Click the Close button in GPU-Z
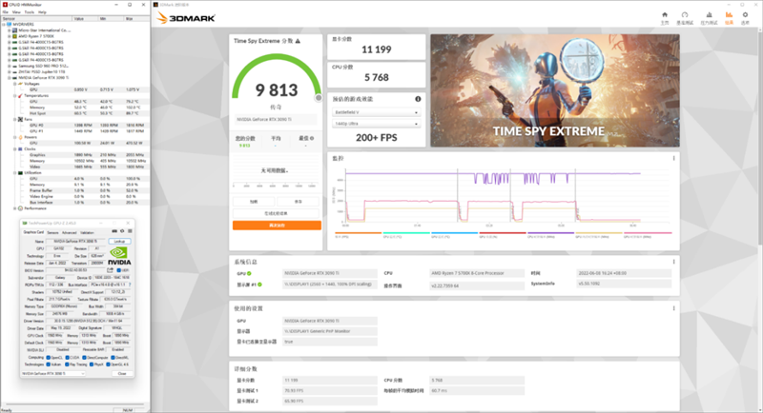The height and width of the screenshot is (413, 763). tap(122, 373)
